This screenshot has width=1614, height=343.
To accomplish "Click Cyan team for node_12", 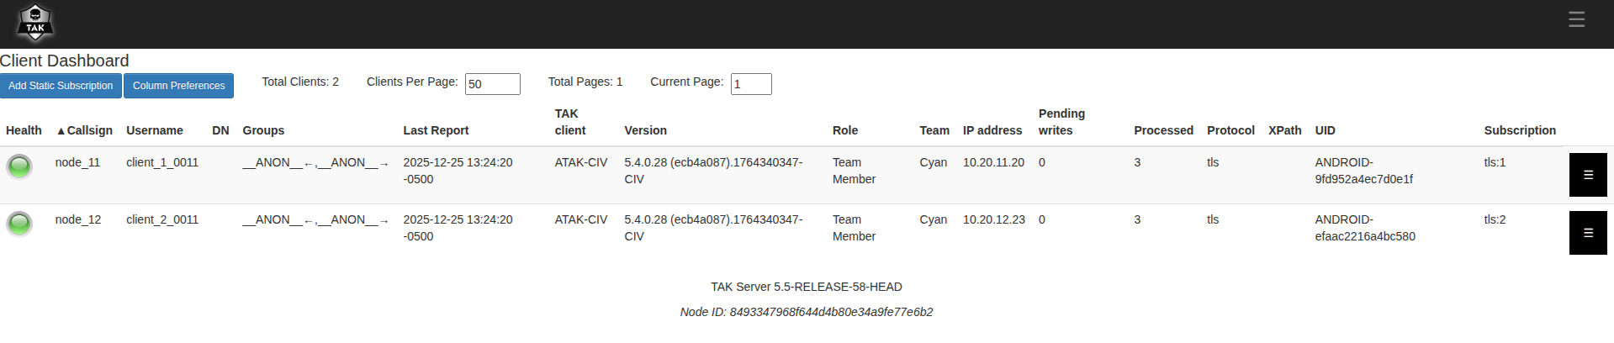I will 933,219.
